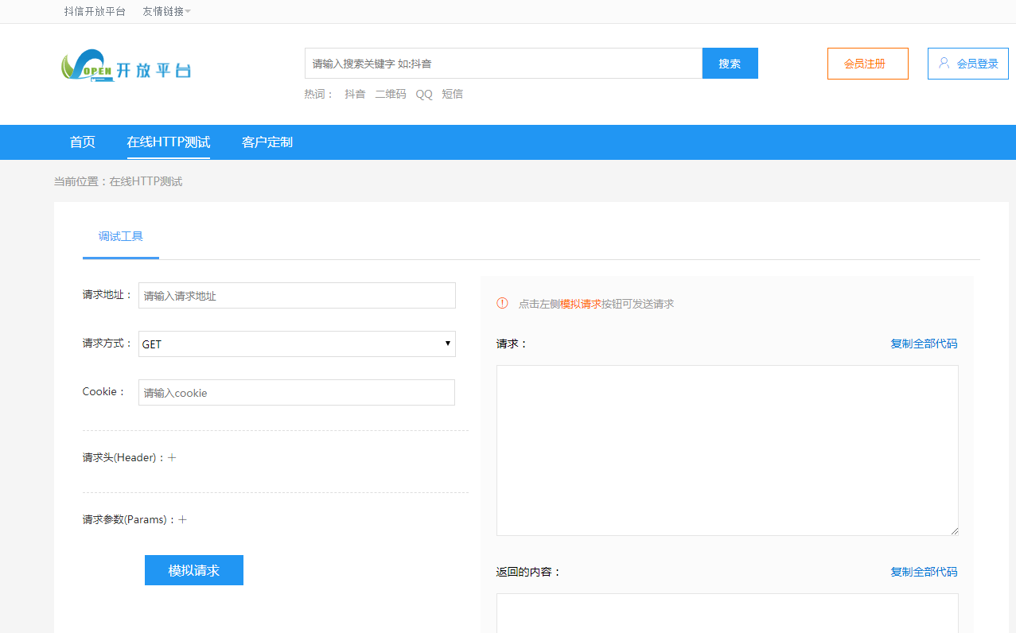Click into the Cookie input field
Screen dimensions: 1016x633
pos(297,393)
